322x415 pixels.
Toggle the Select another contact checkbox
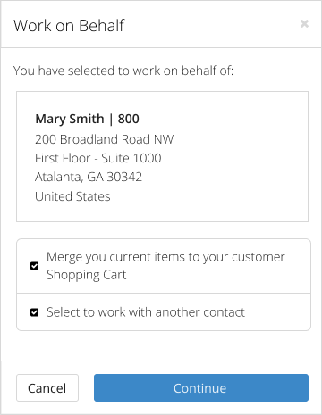point(35,312)
